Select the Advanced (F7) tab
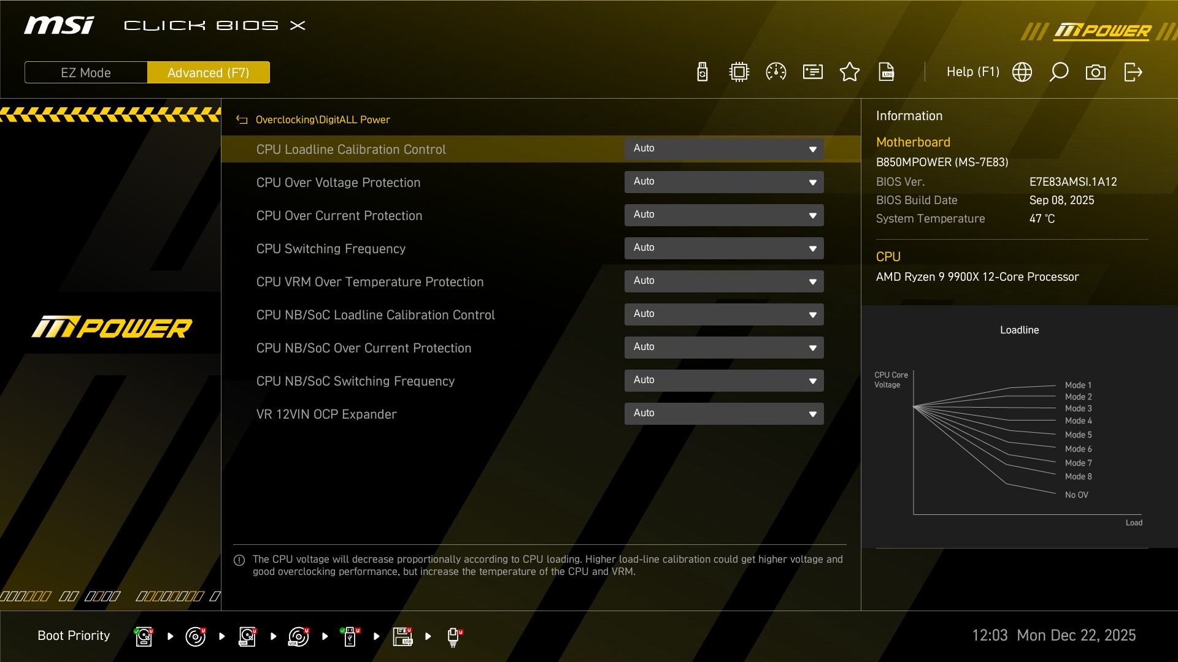Viewport: 1178px width, 662px height. (208, 72)
